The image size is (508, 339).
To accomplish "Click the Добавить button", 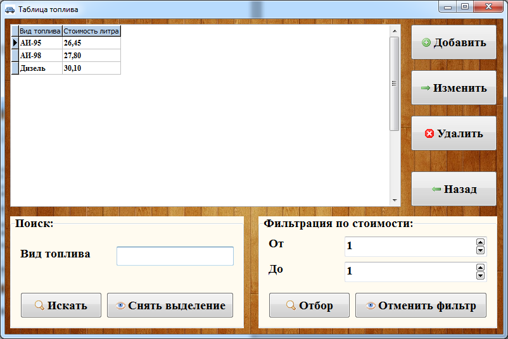I will pyautogui.click(x=454, y=42).
